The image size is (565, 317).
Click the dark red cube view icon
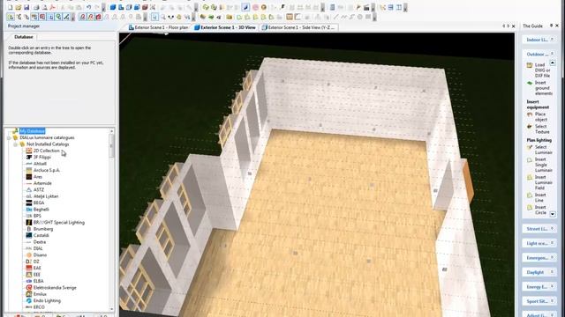[145, 7]
